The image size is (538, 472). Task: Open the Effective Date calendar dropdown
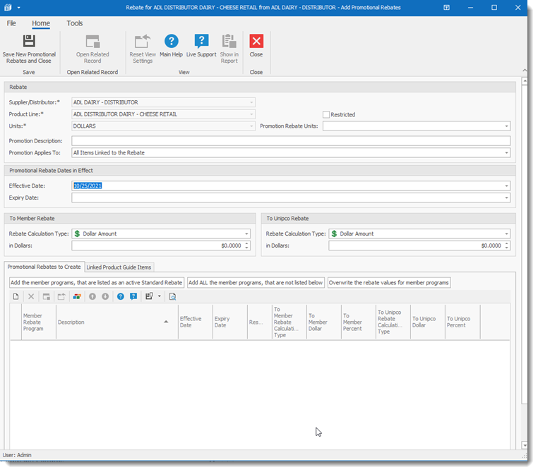(x=506, y=186)
